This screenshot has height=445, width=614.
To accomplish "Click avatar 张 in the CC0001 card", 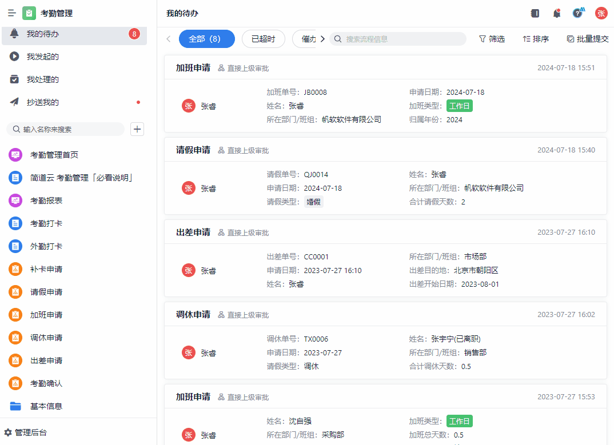I will pyautogui.click(x=188, y=270).
